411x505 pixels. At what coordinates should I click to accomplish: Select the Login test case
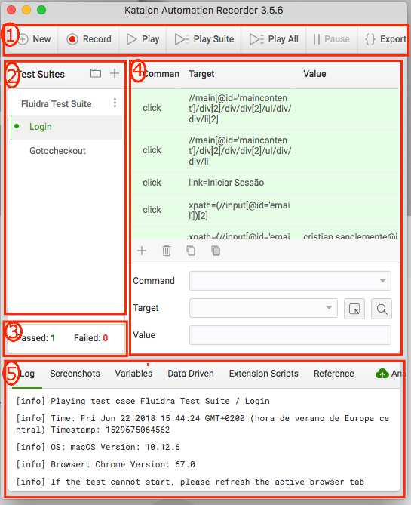66,127
